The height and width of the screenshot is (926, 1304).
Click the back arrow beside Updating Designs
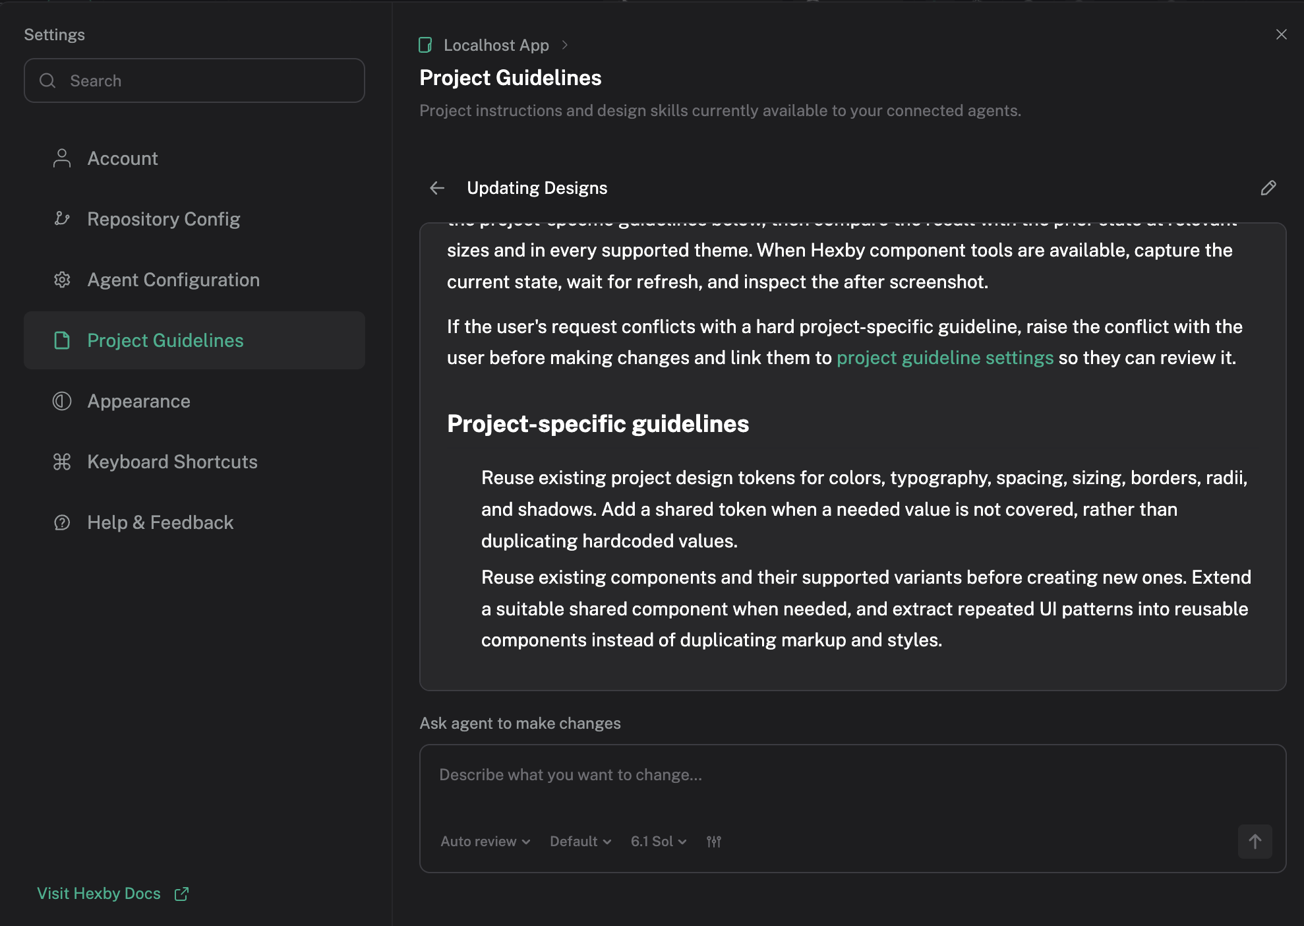pyautogui.click(x=437, y=188)
